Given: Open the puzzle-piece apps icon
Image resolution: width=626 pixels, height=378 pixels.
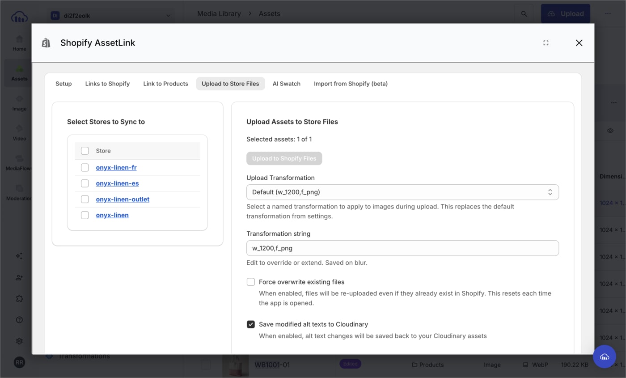Looking at the screenshot, I should (19, 298).
